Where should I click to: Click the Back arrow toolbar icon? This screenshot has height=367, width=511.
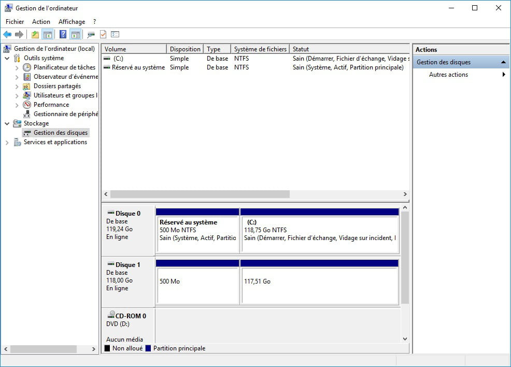(7, 34)
